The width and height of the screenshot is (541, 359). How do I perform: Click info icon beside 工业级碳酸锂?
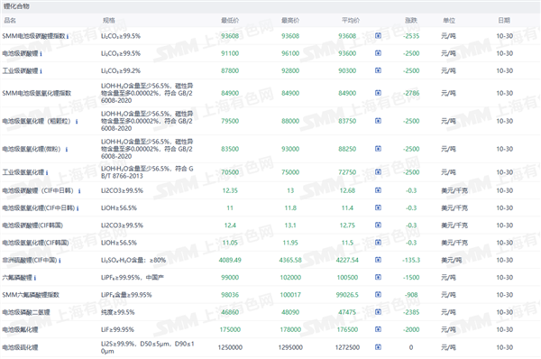[41, 71]
